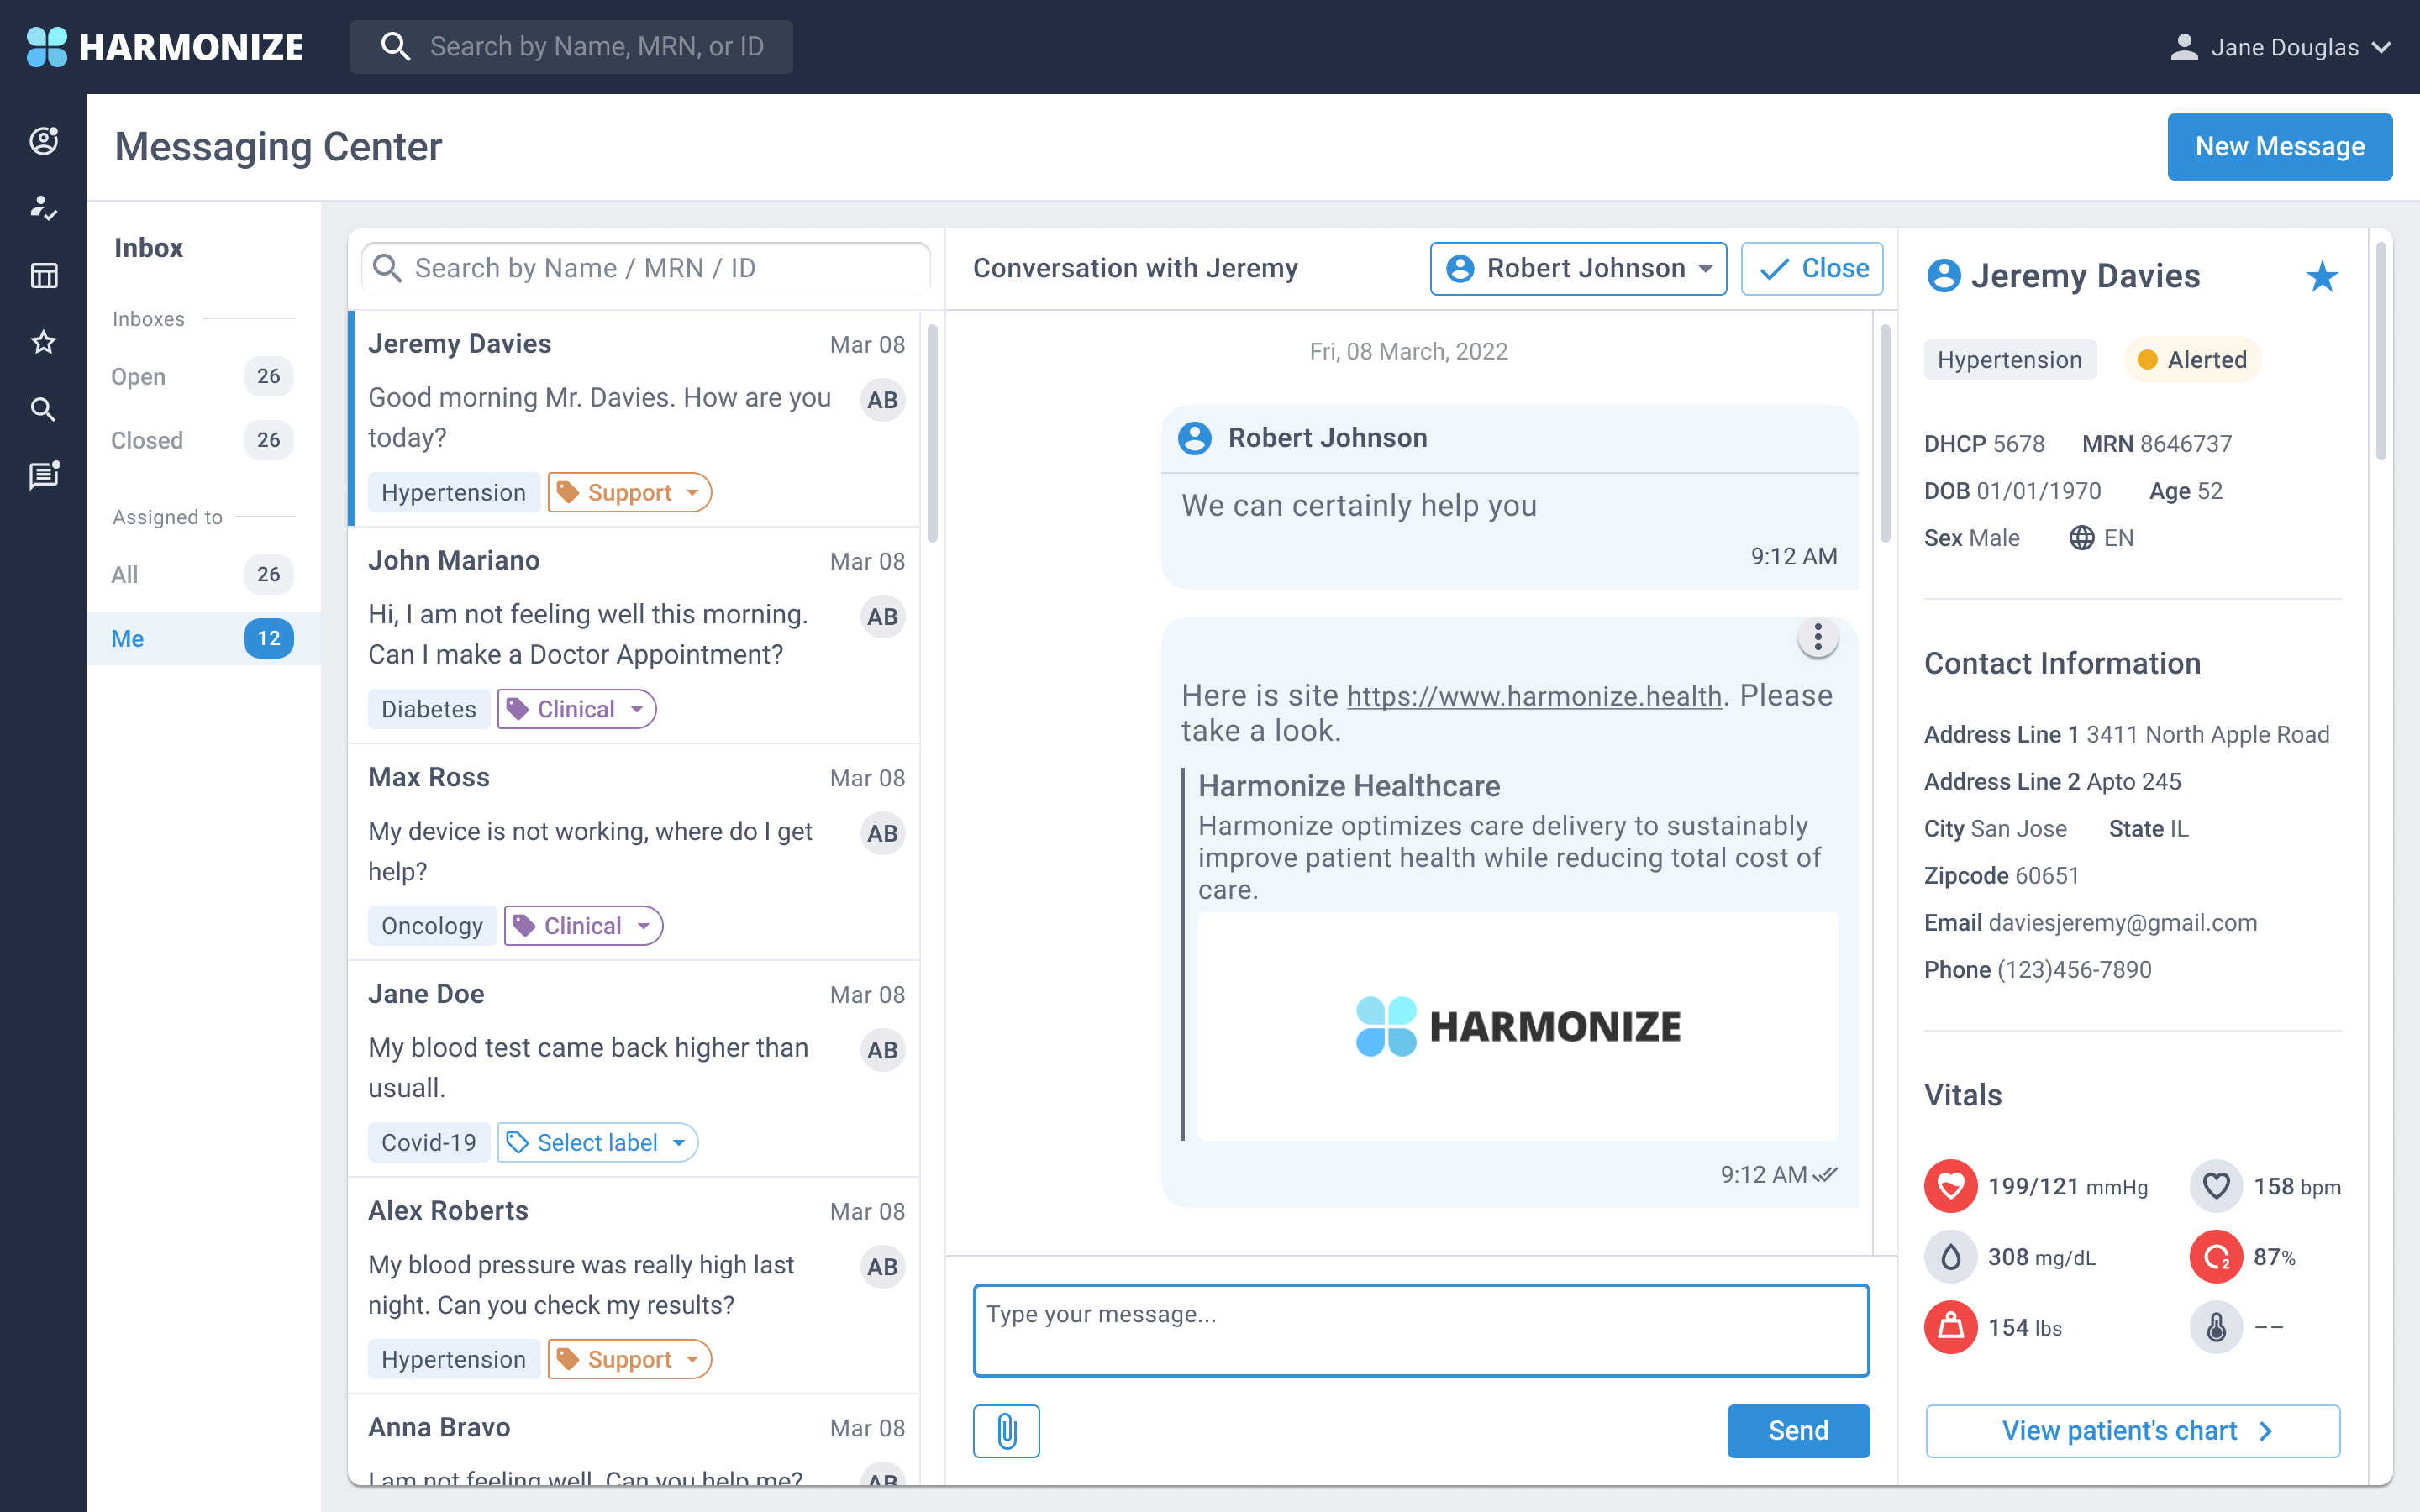Open messages icon in left sidebar

click(43, 476)
